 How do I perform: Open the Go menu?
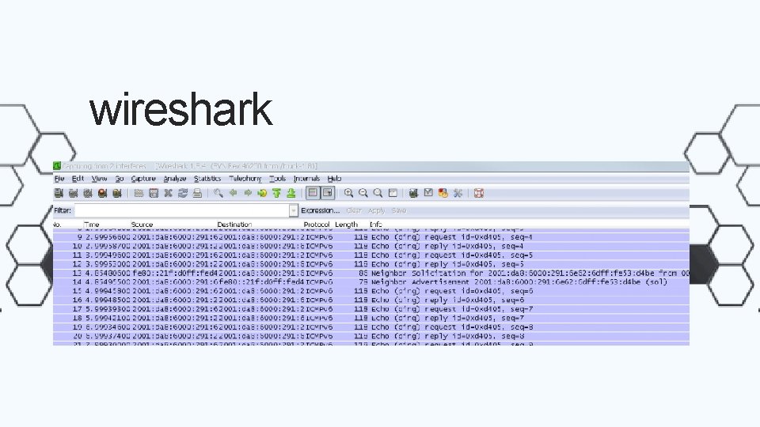pyautogui.click(x=120, y=179)
